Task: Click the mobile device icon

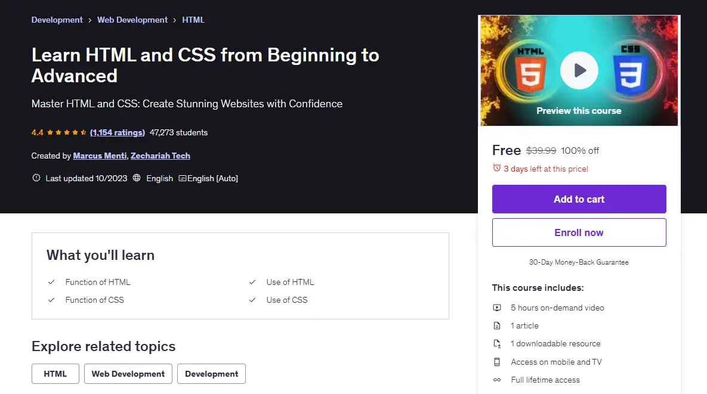Action: (x=497, y=362)
